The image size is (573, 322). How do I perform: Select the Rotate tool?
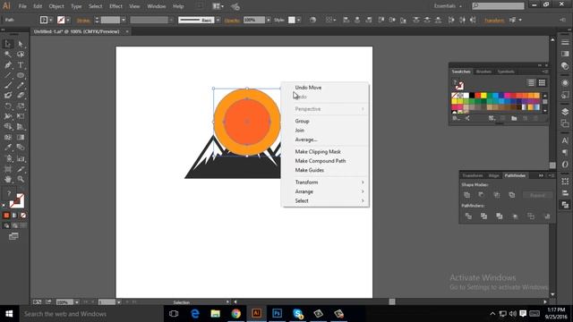click(x=8, y=106)
